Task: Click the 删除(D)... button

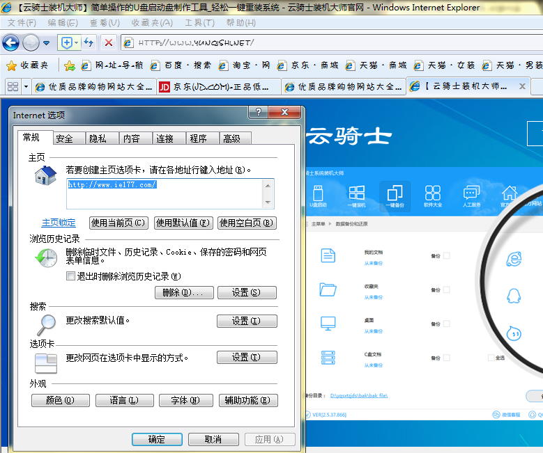Action: click(x=184, y=292)
